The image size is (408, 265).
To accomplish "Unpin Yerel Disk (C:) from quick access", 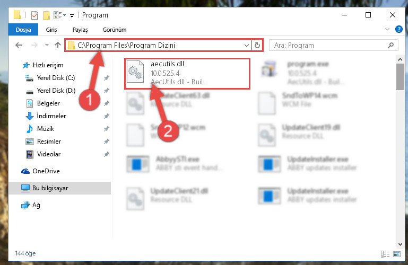I will click(x=107, y=78).
